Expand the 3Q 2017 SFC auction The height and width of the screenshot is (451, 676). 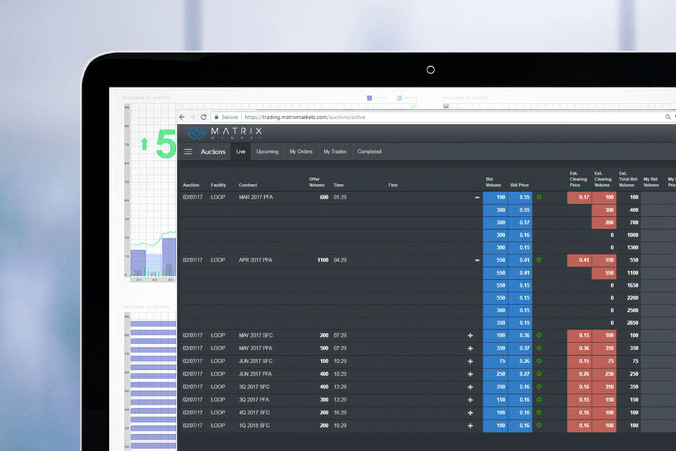click(x=470, y=386)
